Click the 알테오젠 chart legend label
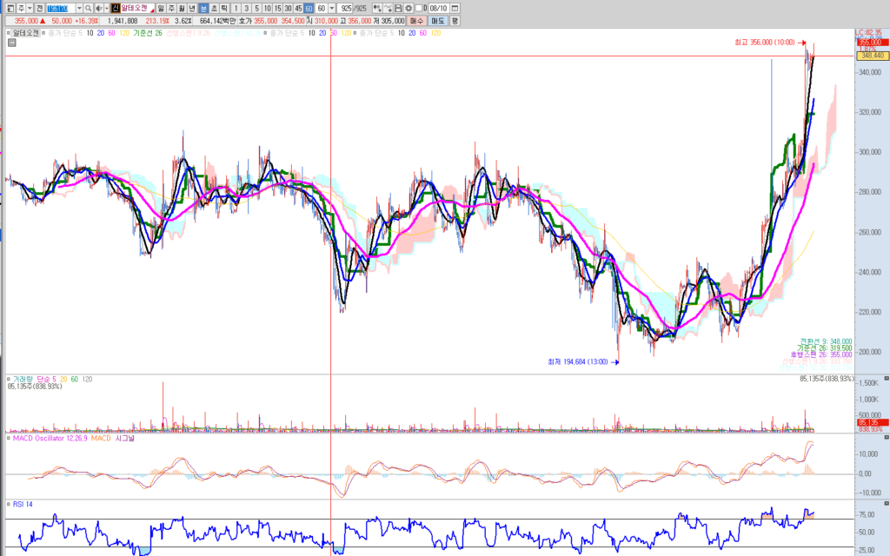890x556 pixels. pos(26,33)
